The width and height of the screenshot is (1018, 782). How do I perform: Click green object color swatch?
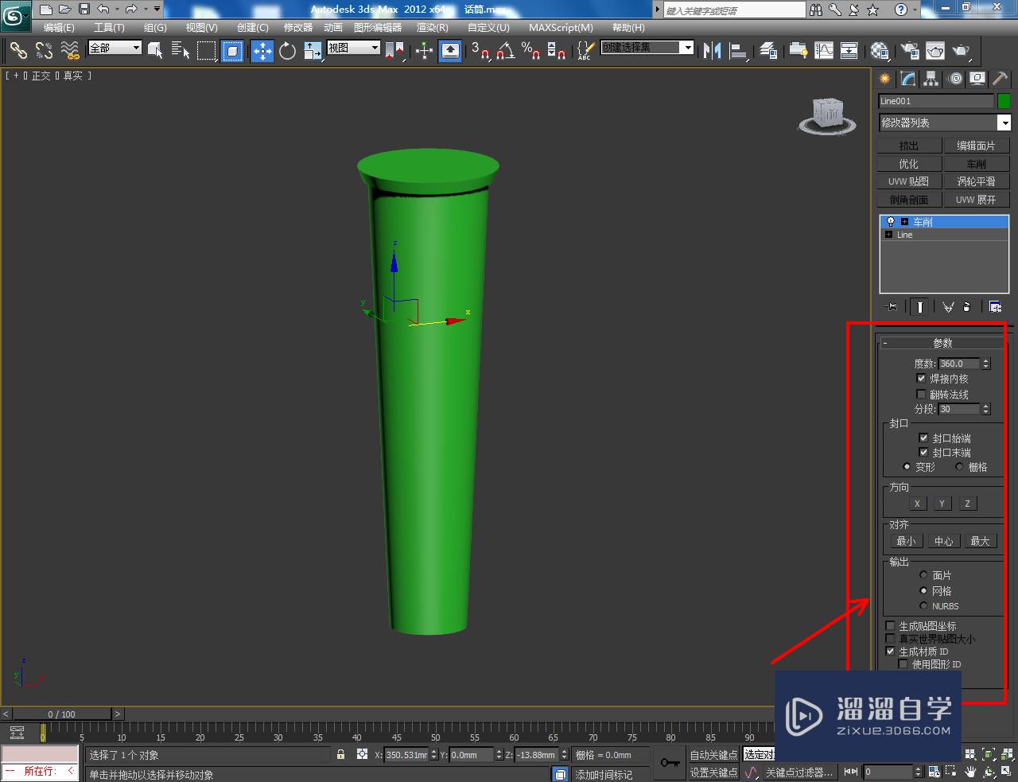(1004, 101)
